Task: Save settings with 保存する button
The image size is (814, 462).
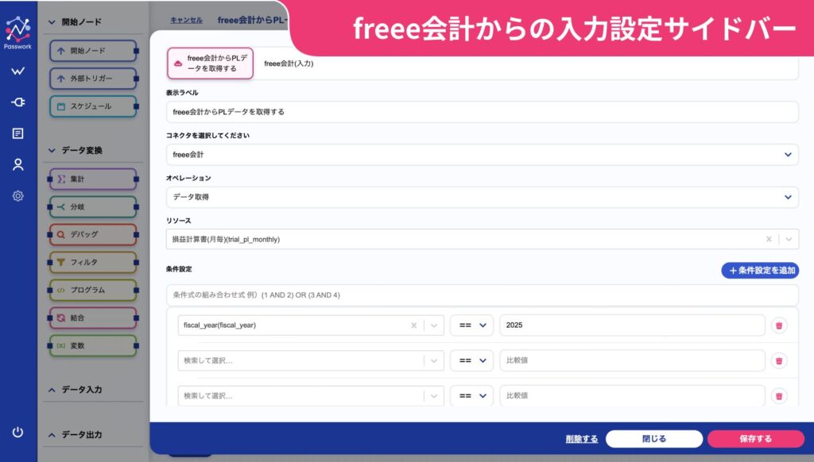Action: [x=755, y=439]
